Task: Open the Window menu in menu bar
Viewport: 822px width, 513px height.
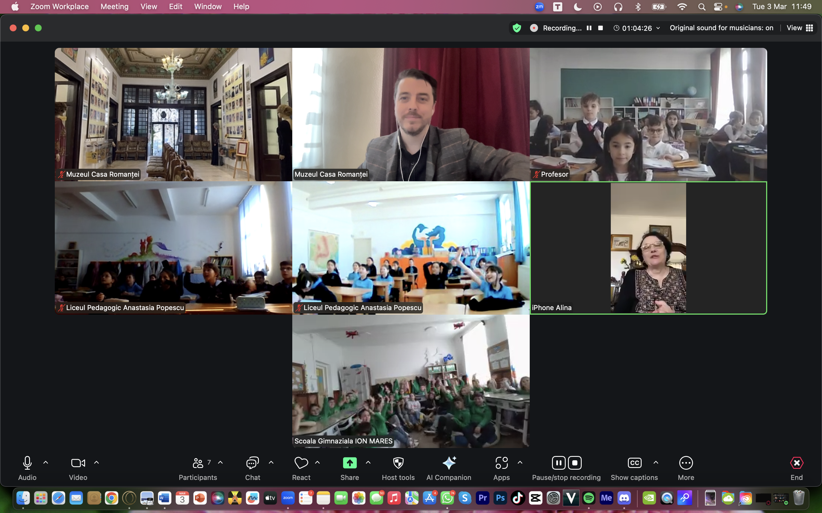Action: [207, 7]
